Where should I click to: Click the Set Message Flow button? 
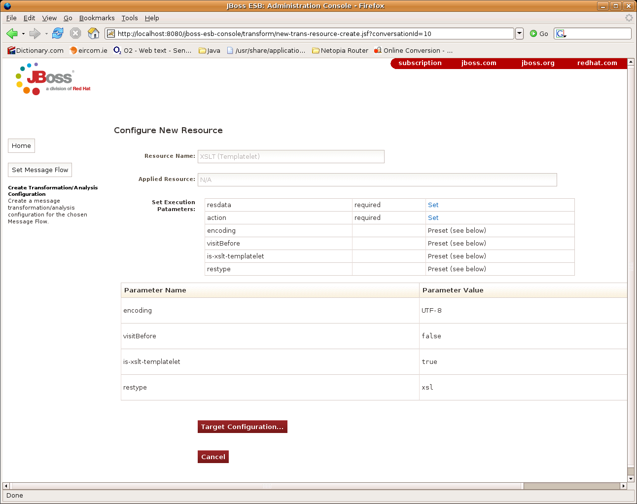tap(40, 170)
